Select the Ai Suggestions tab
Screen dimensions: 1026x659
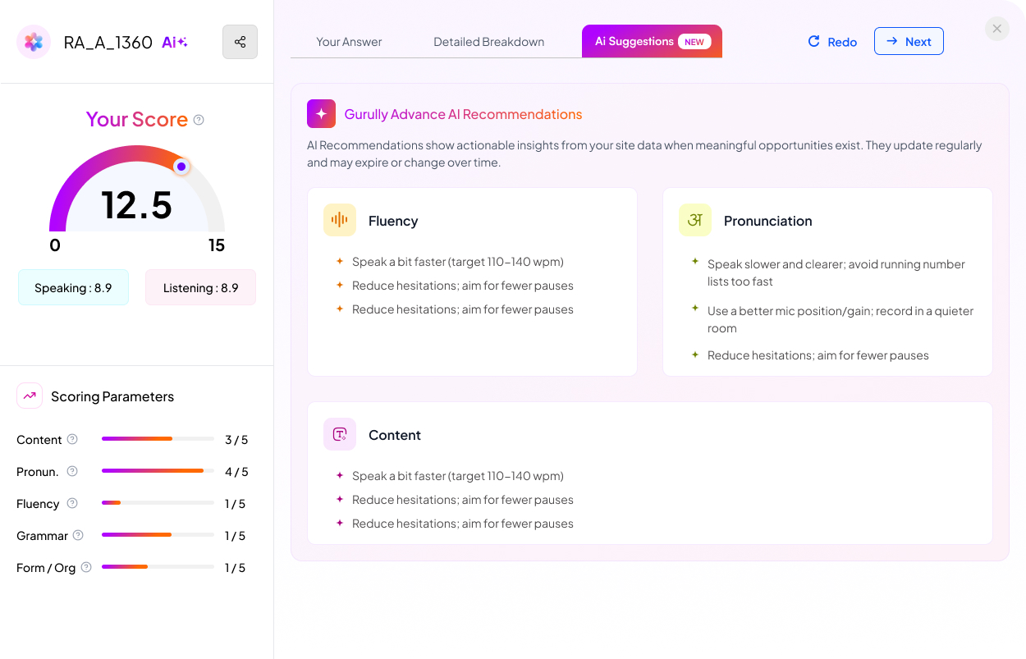coord(652,42)
